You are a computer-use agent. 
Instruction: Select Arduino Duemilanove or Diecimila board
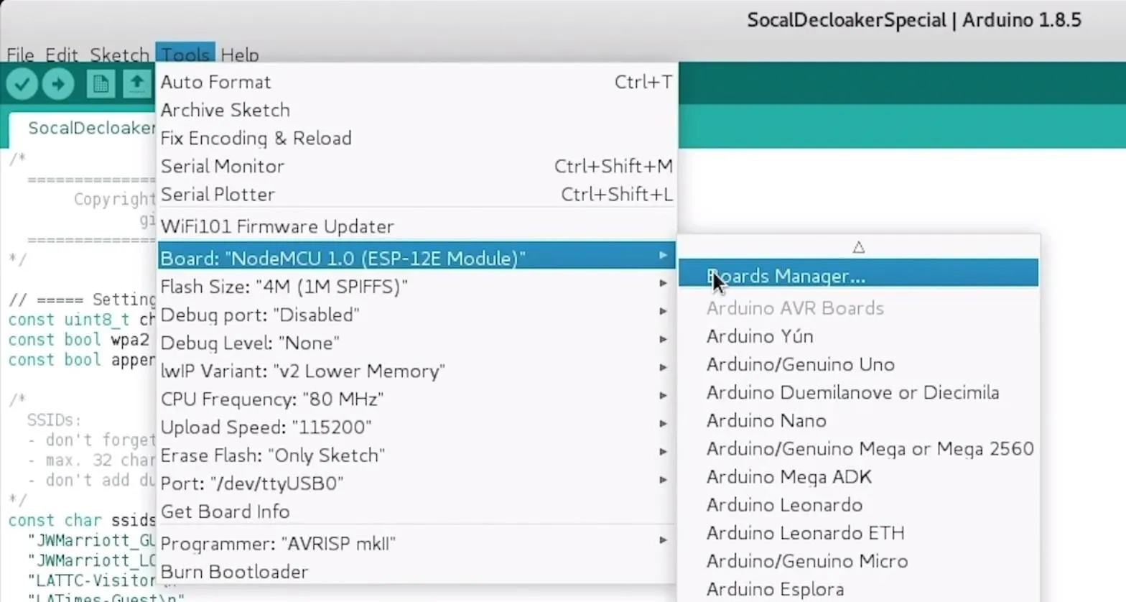[x=858, y=392]
